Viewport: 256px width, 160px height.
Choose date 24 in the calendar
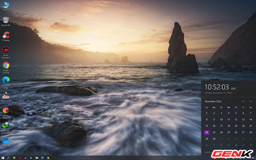point(221,132)
